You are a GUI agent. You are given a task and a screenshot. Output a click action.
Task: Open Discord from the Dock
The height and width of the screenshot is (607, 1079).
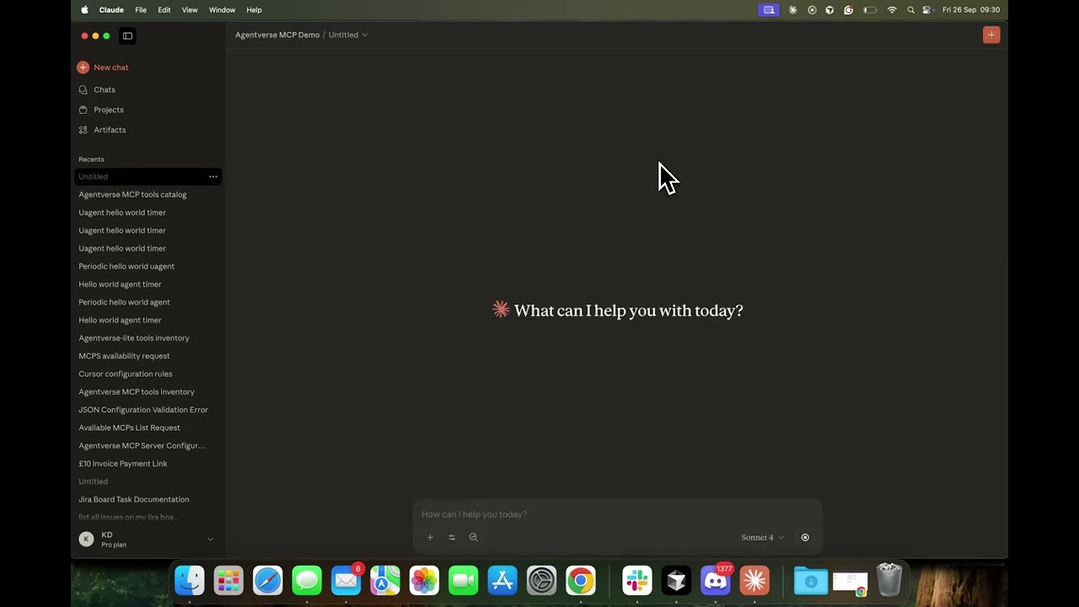[716, 581]
